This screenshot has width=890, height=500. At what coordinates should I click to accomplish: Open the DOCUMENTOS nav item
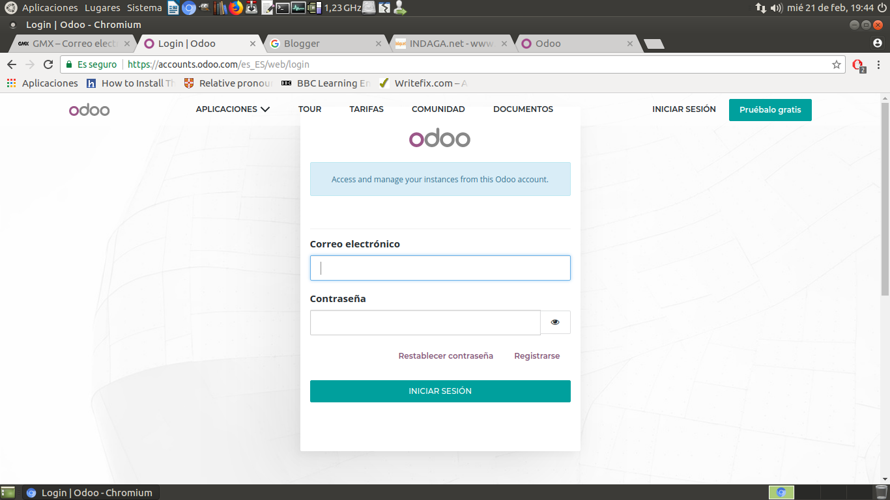[523, 109]
